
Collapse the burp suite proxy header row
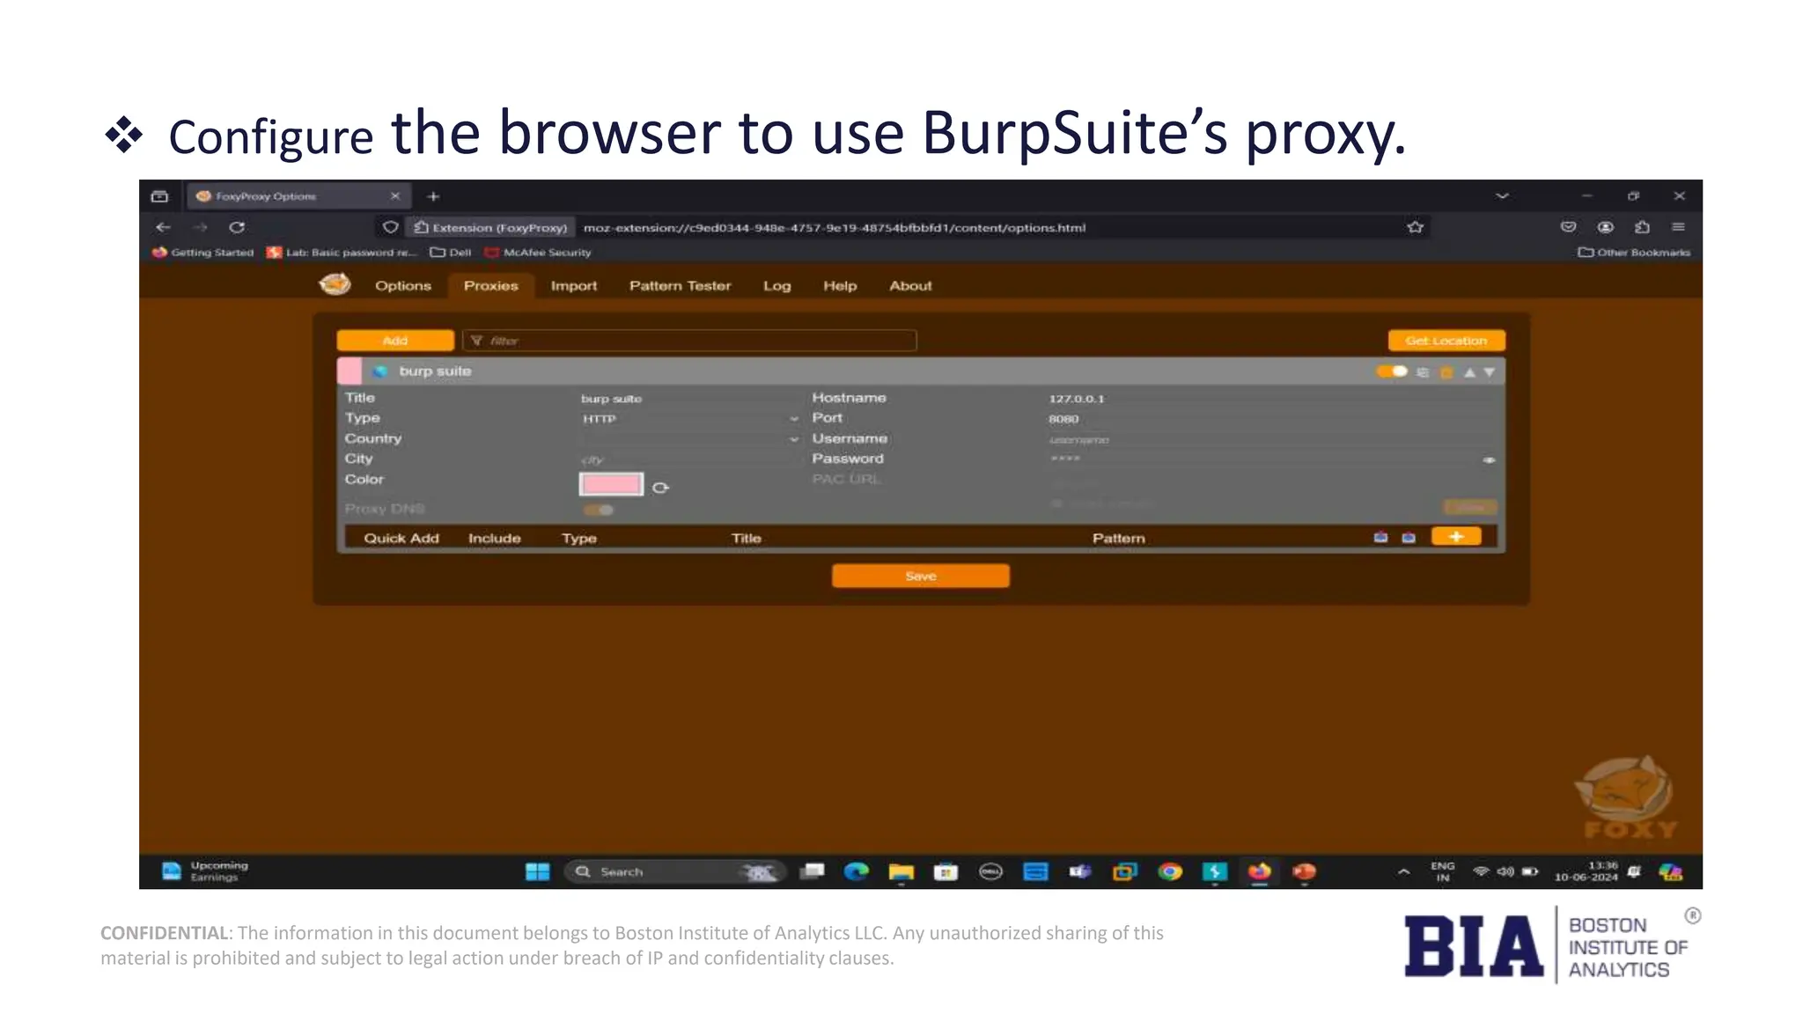pos(921,371)
